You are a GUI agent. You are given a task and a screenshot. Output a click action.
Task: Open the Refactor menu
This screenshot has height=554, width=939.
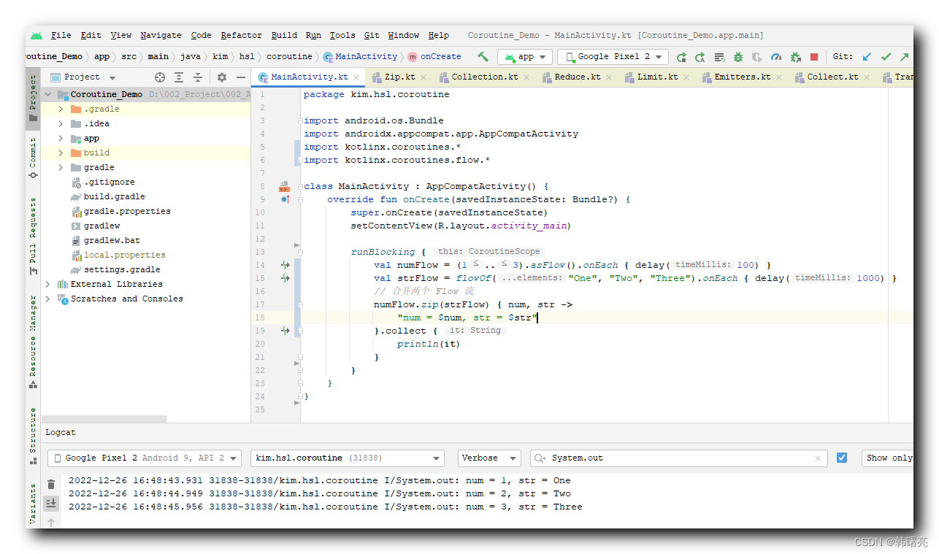[x=241, y=35]
